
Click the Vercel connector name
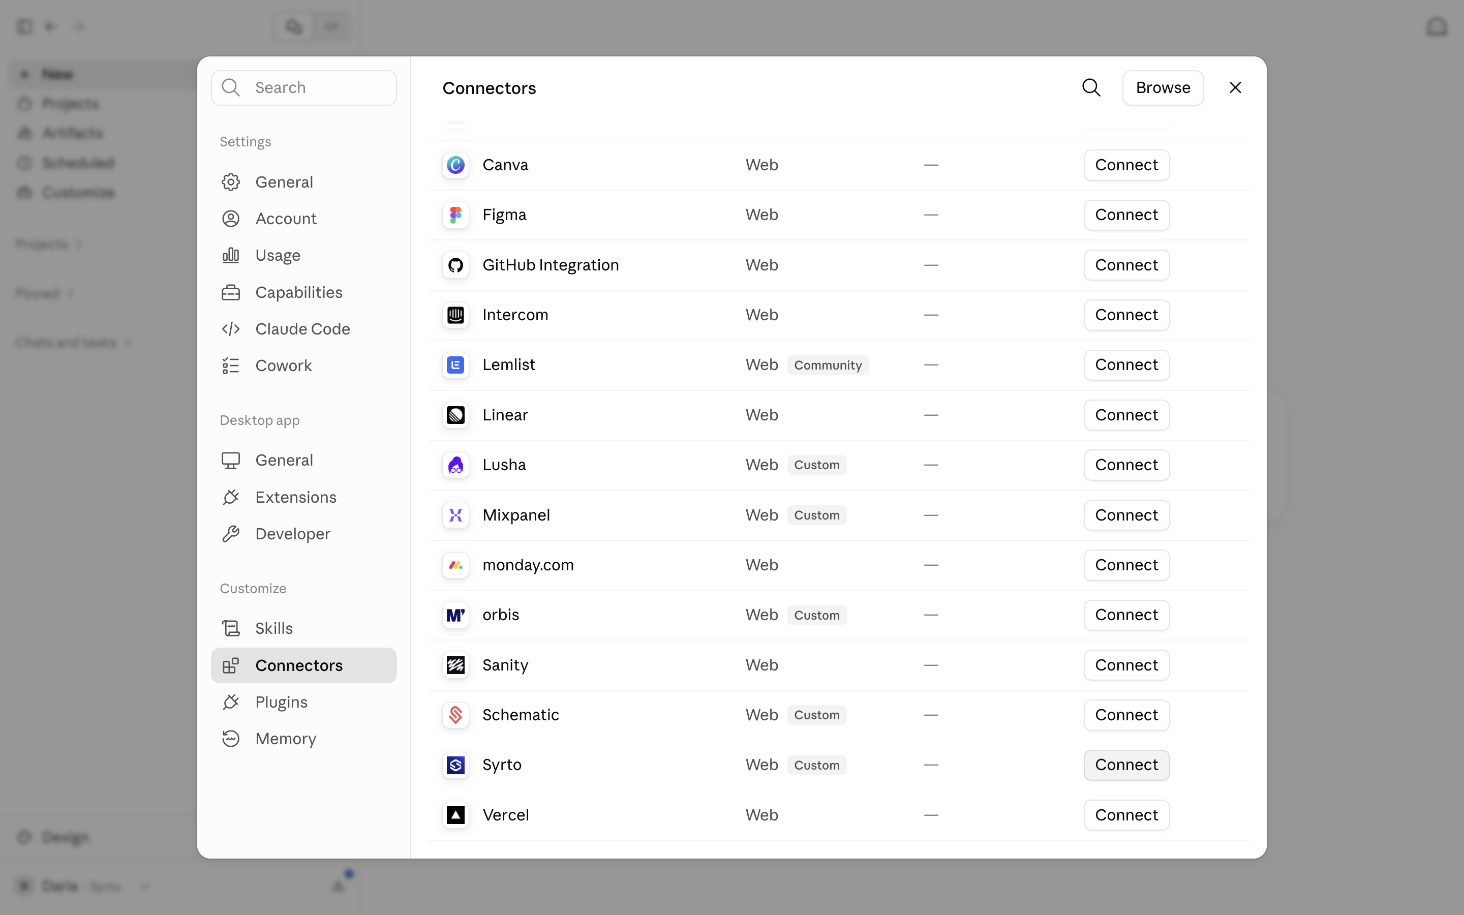(x=506, y=815)
